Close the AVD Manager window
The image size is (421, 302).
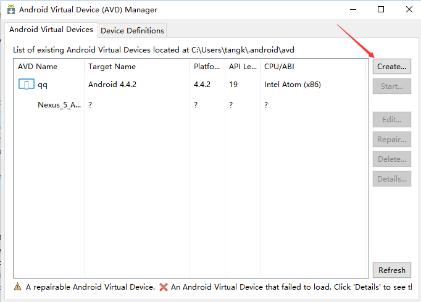[x=409, y=9]
